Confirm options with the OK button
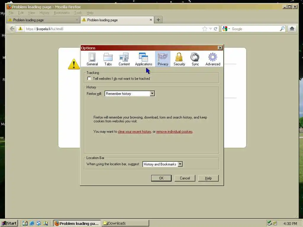 tap(161, 178)
